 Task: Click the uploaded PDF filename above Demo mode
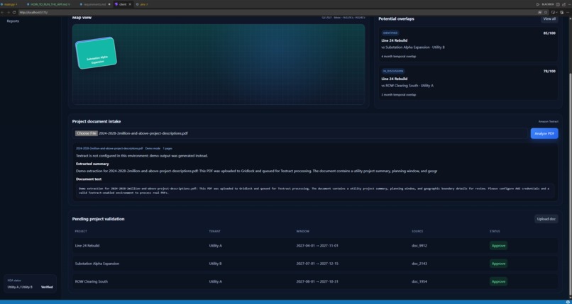109,149
